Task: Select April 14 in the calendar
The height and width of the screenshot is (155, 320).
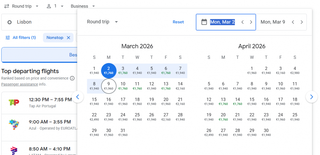Action: click(237, 101)
